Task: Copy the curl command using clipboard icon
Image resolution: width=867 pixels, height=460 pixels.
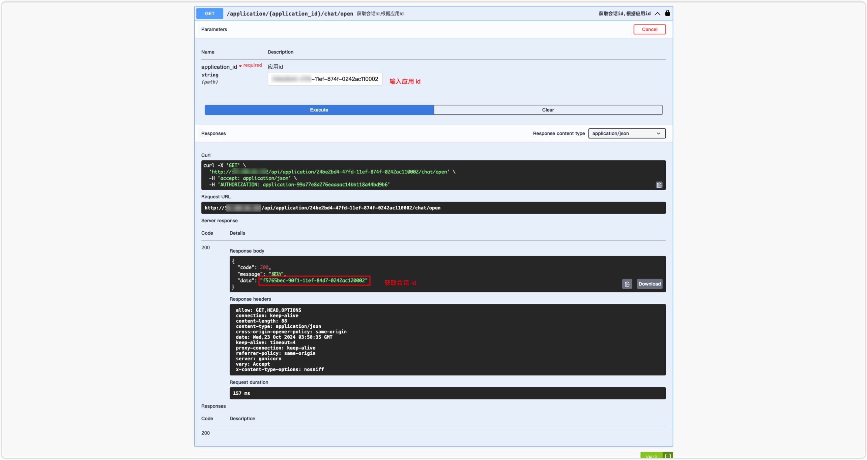Action: pos(659,185)
